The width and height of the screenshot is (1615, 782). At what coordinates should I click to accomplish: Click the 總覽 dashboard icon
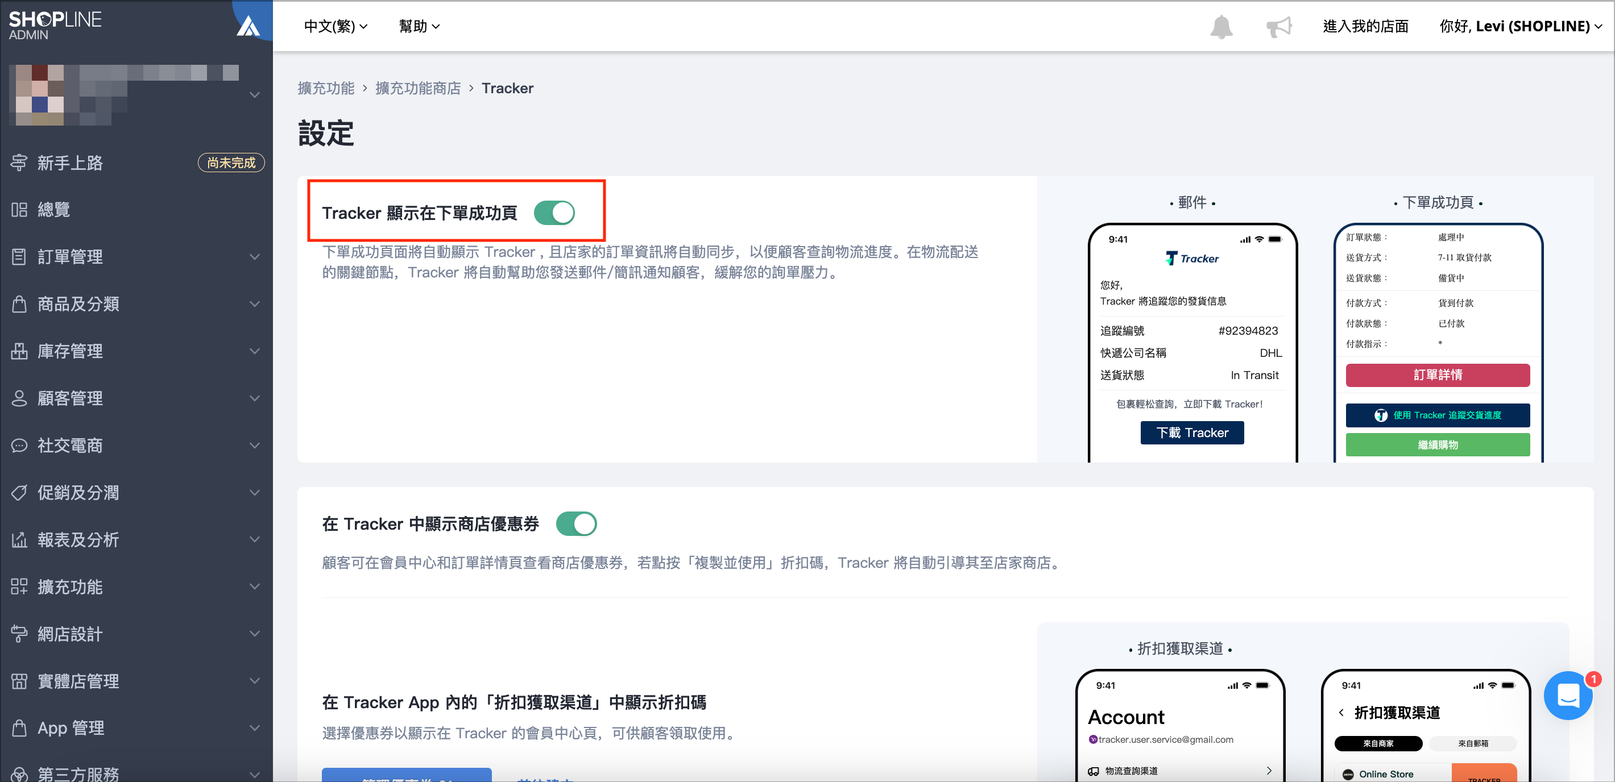(19, 210)
